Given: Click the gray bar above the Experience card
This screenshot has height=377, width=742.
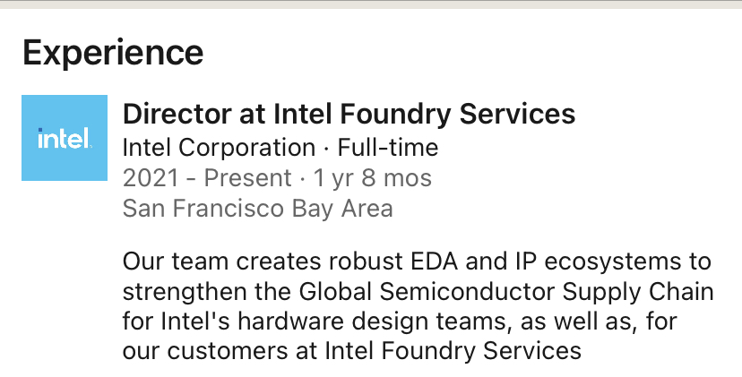Looking at the screenshot, I should (x=371, y=4).
